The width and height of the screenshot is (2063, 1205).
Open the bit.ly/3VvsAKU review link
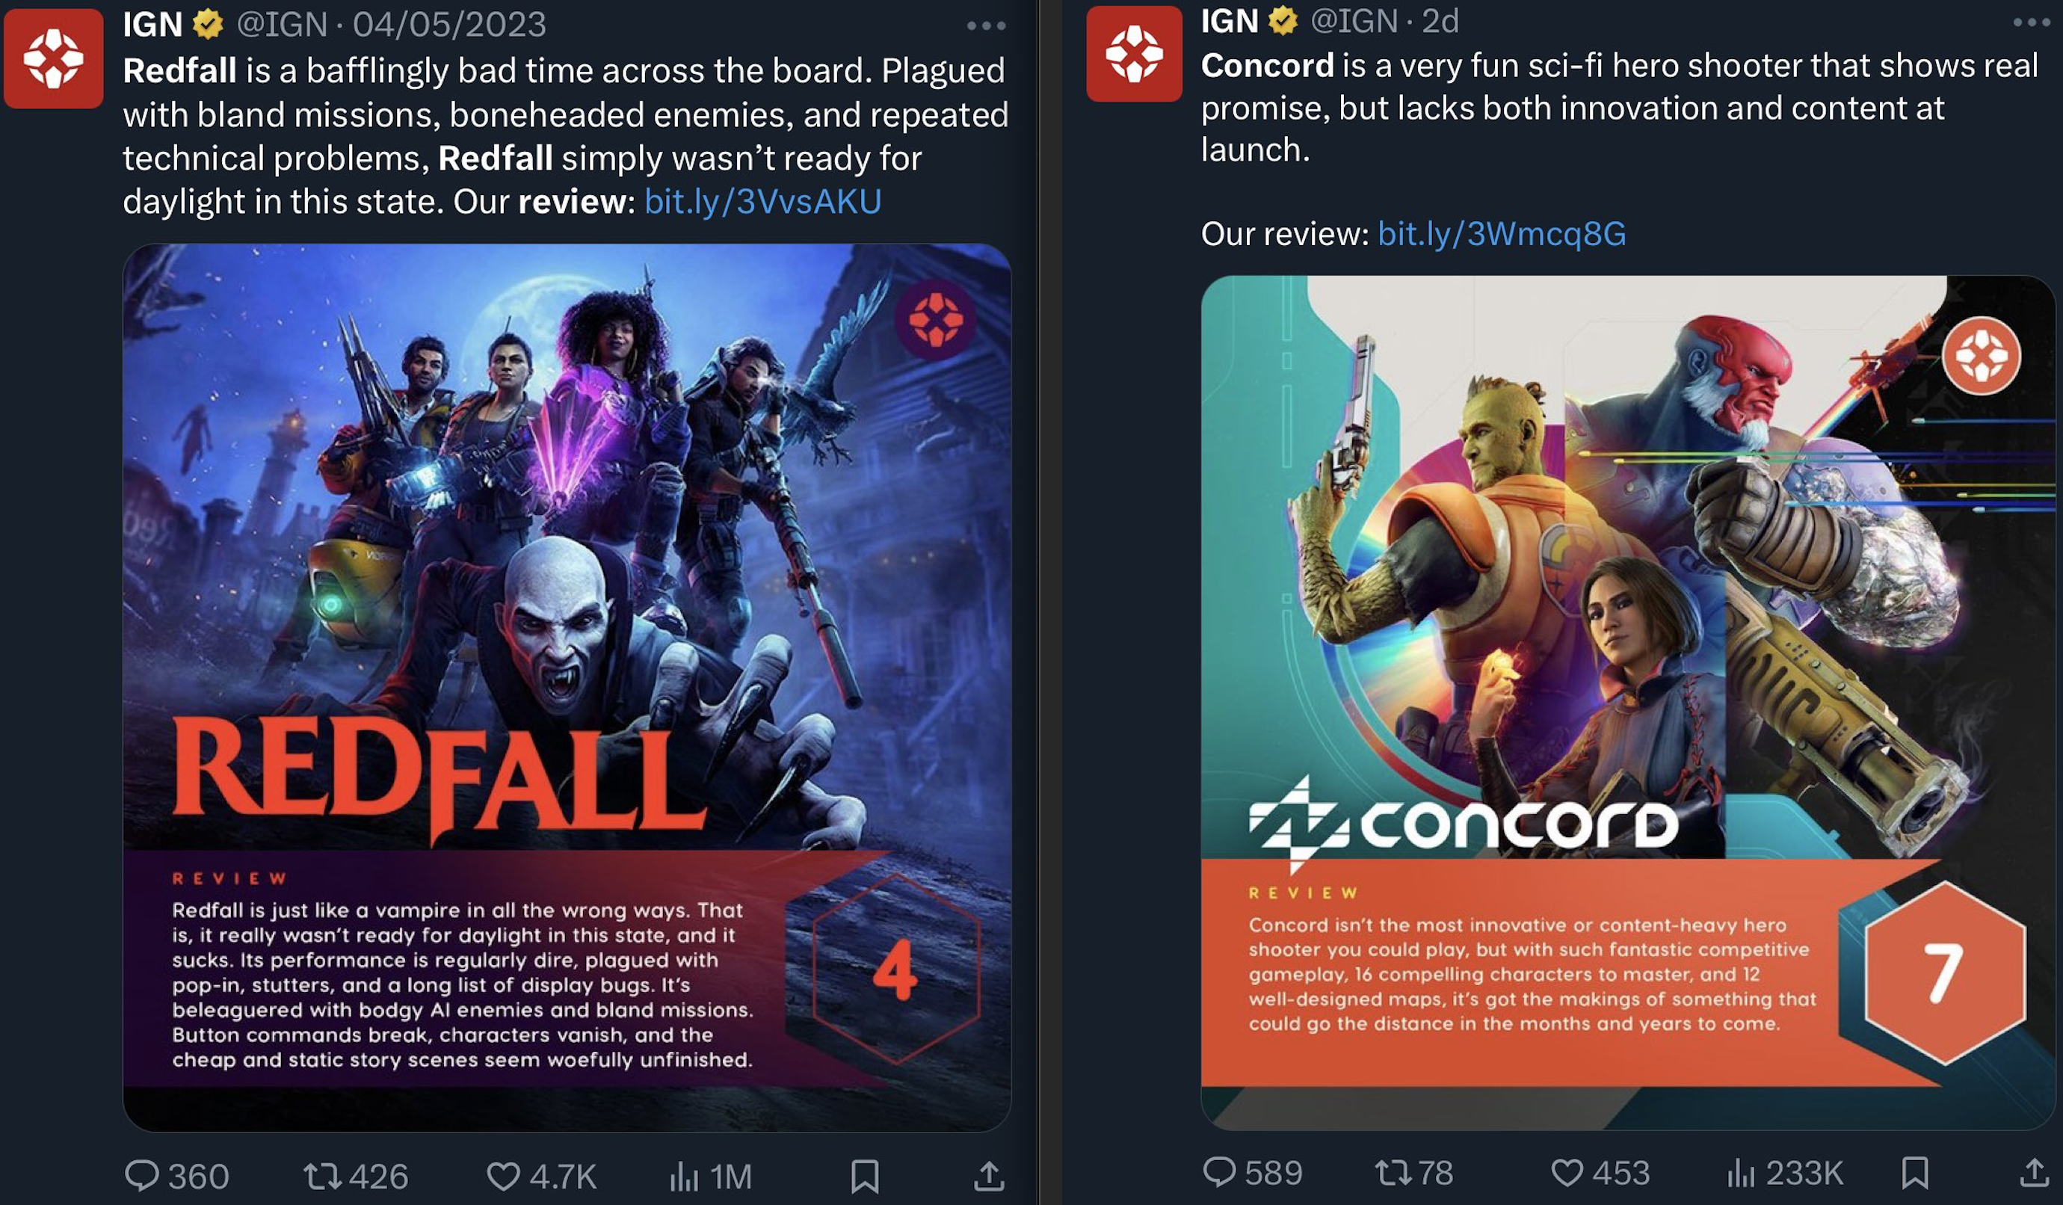(x=762, y=201)
